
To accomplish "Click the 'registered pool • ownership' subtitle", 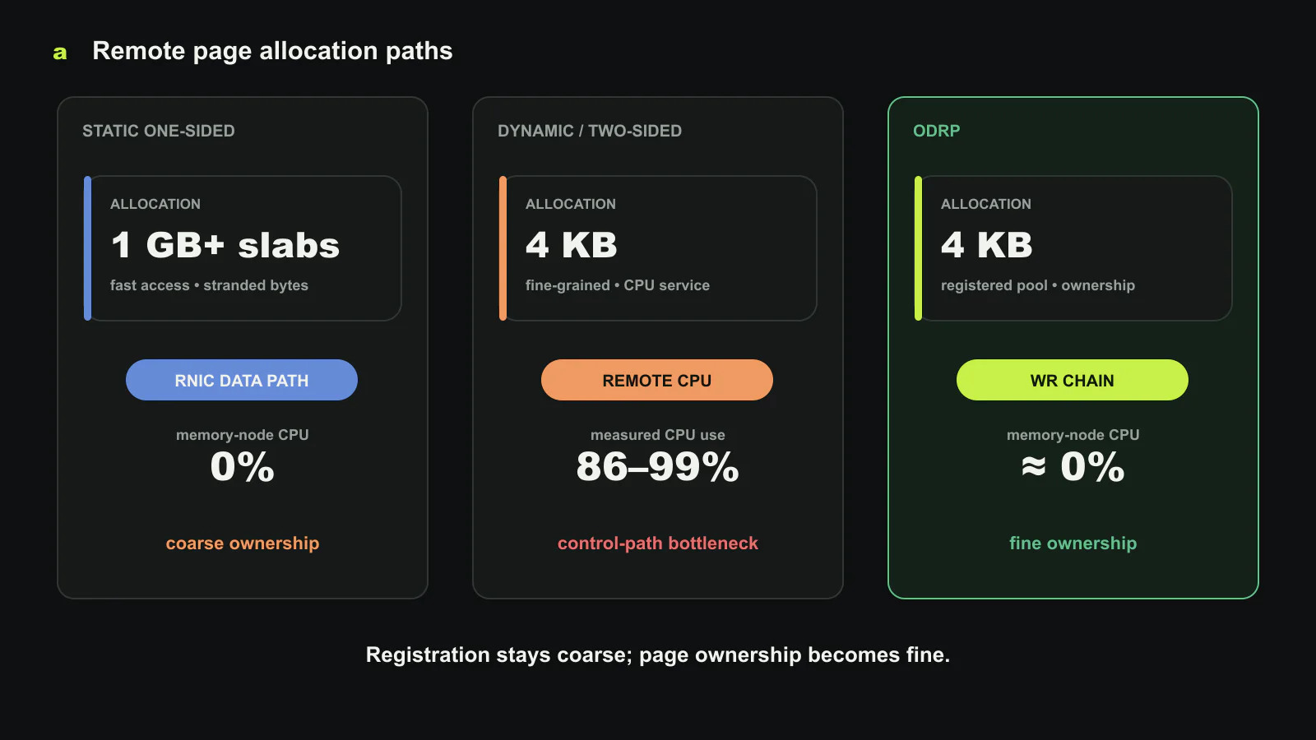I will [x=1038, y=285].
